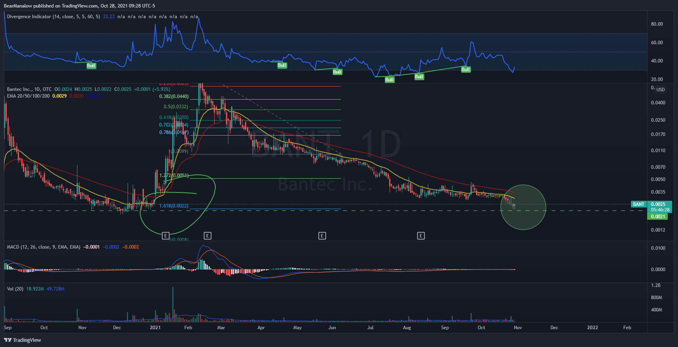678x347 pixels.
Task: Click the earnings E marker below mid-February
Action: (207, 236)
